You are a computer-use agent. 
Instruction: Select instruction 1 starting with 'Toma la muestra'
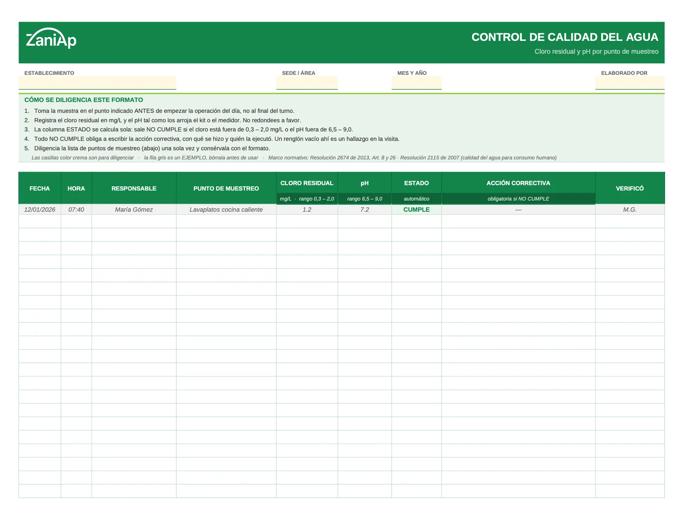point(159,111)
